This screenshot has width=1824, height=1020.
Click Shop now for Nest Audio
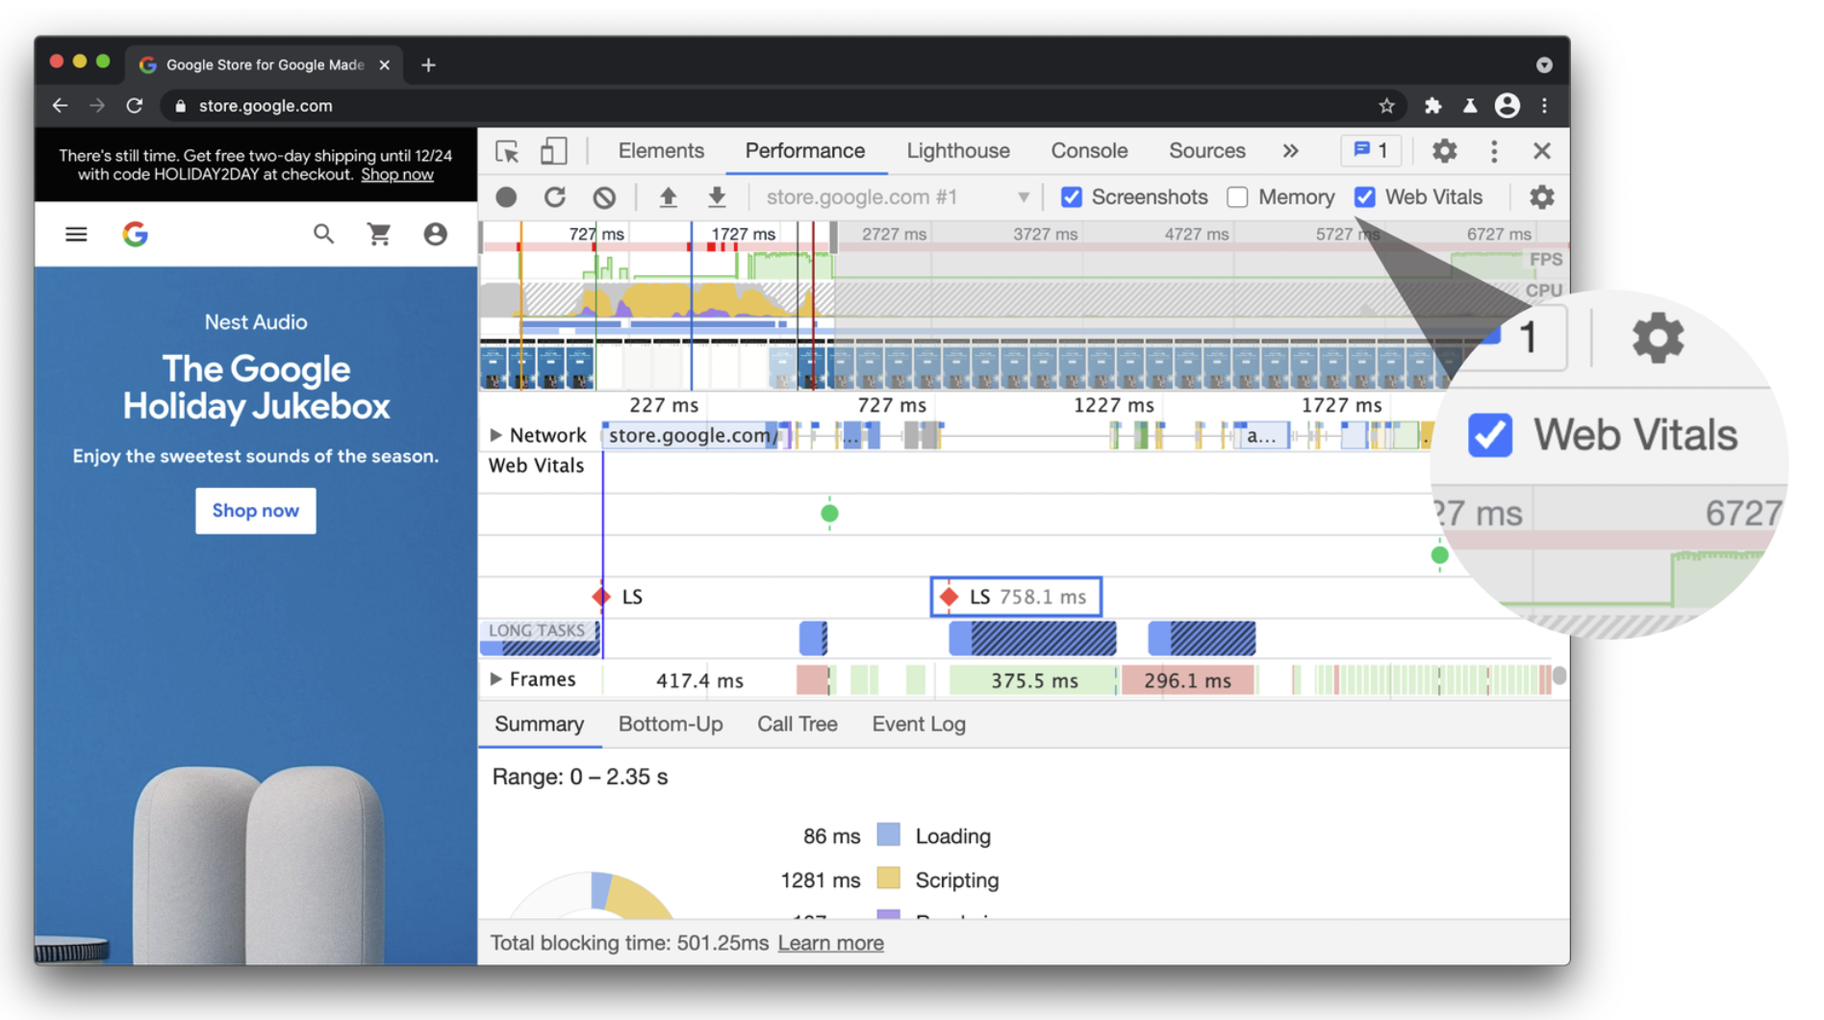[x=255, y=510]
